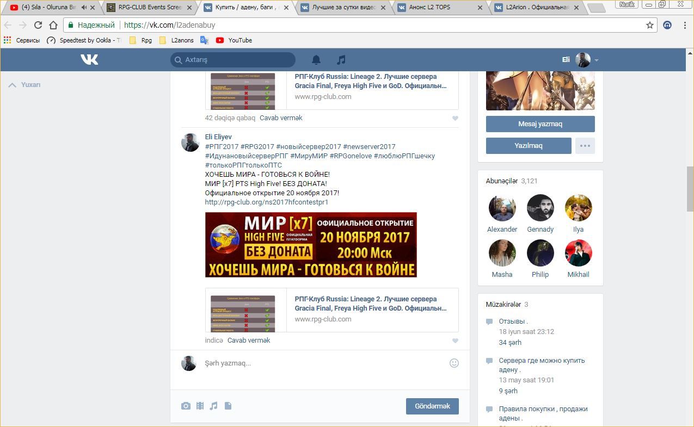Close the Анонс L2 TOPS tab
The height and width of the screenshot is (427, 694).
480,8
